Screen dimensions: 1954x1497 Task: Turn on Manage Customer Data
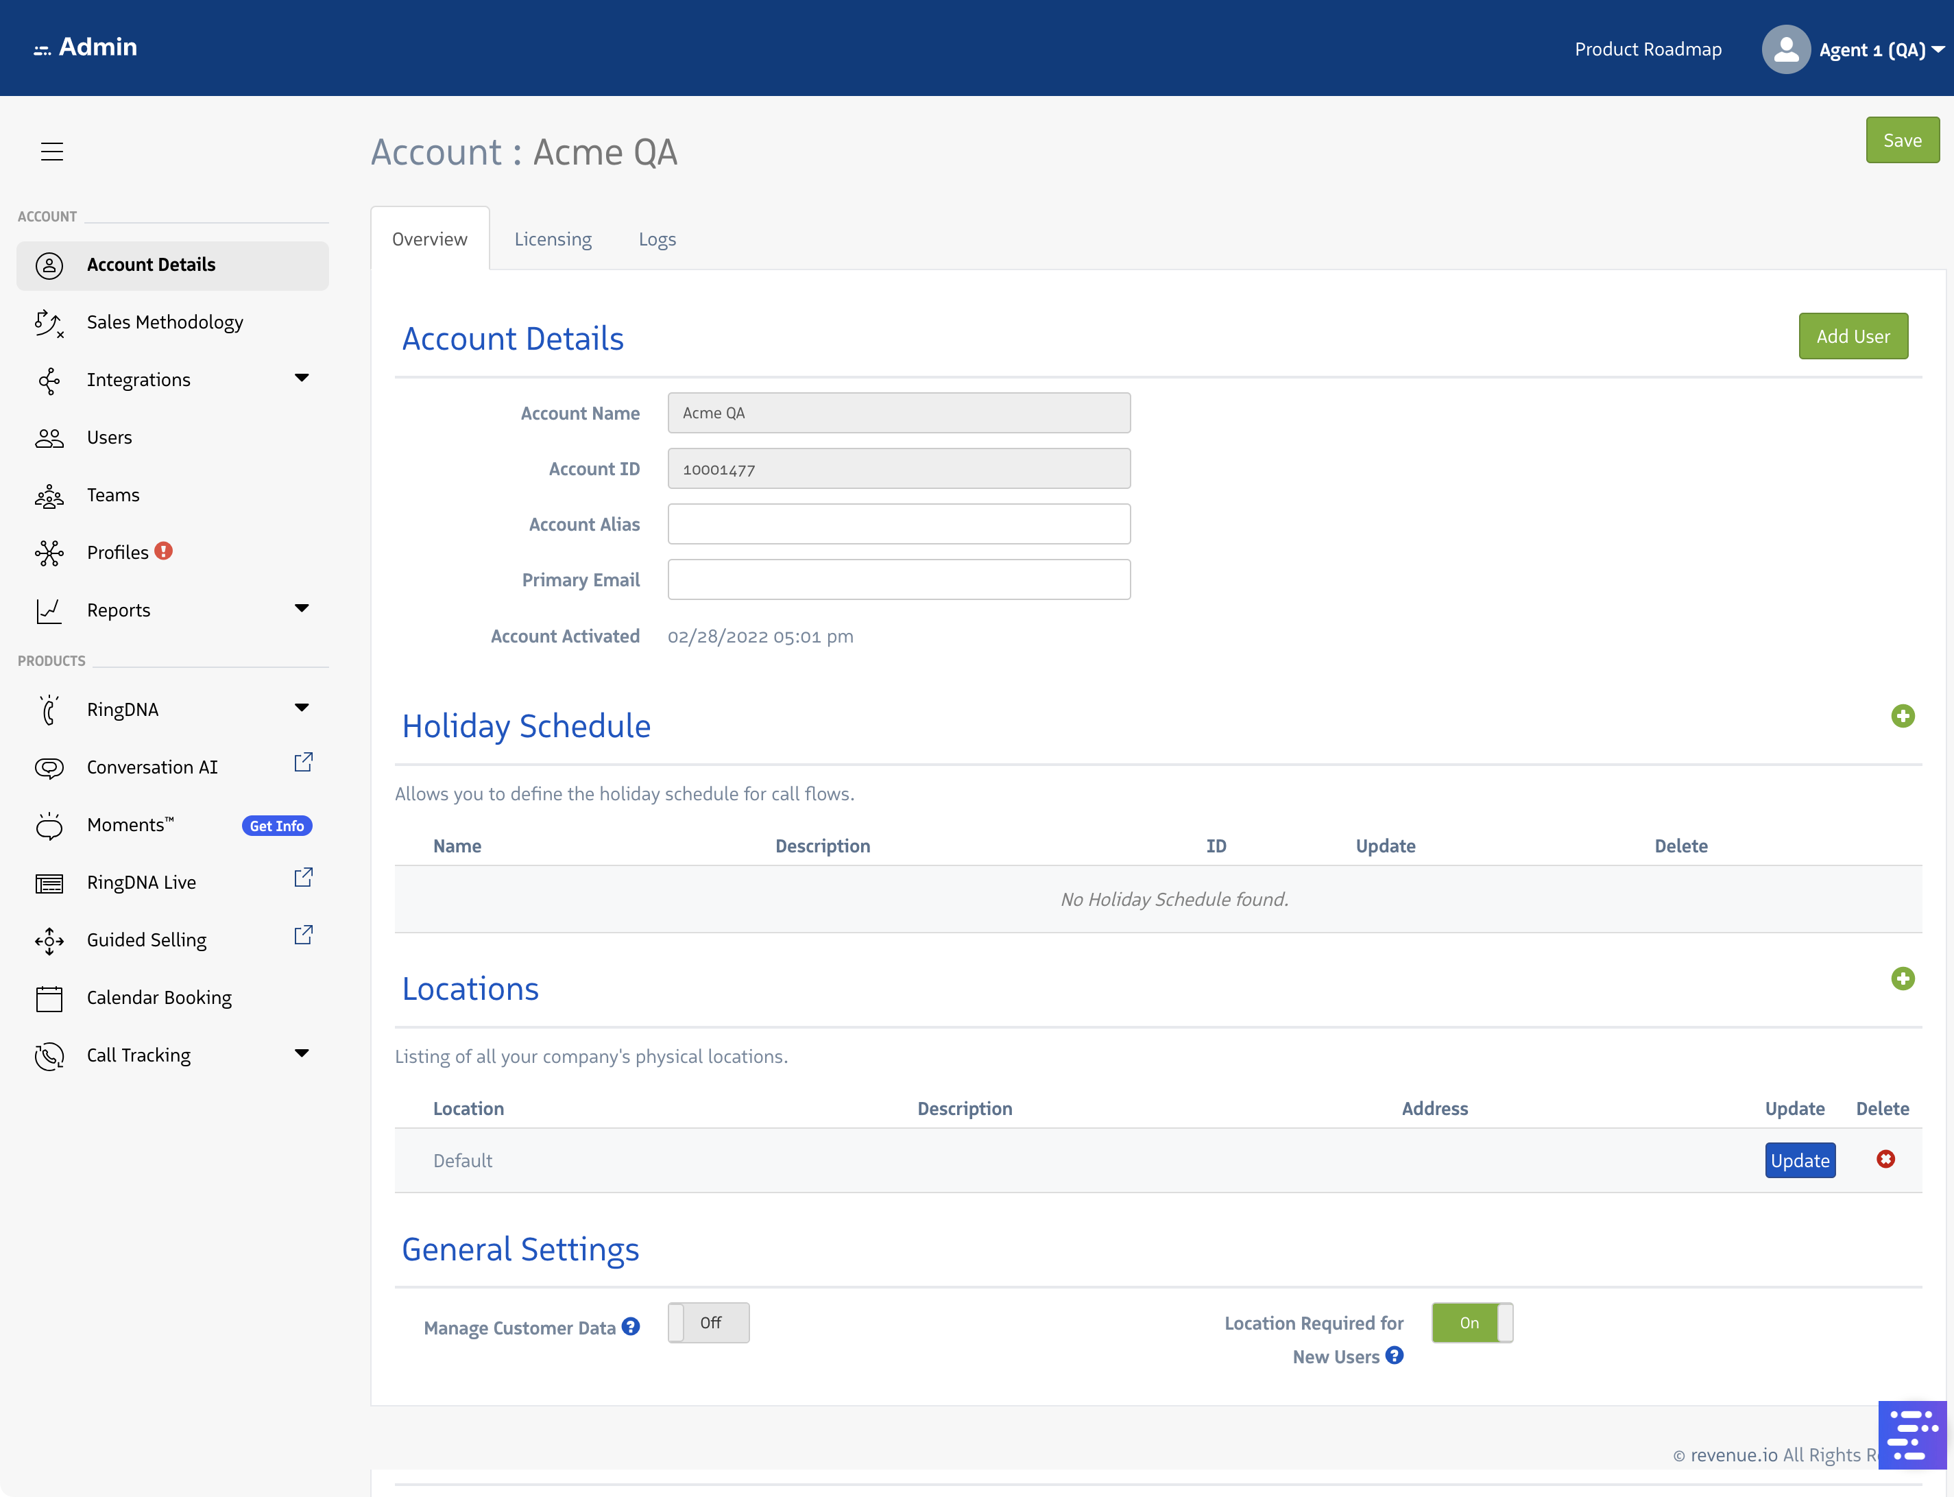(708, 1322)
